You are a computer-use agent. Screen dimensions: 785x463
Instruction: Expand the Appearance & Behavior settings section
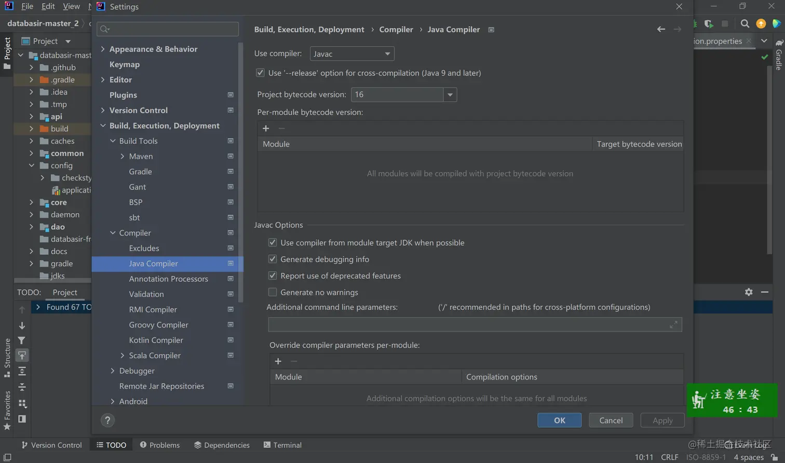coord(103,49)
